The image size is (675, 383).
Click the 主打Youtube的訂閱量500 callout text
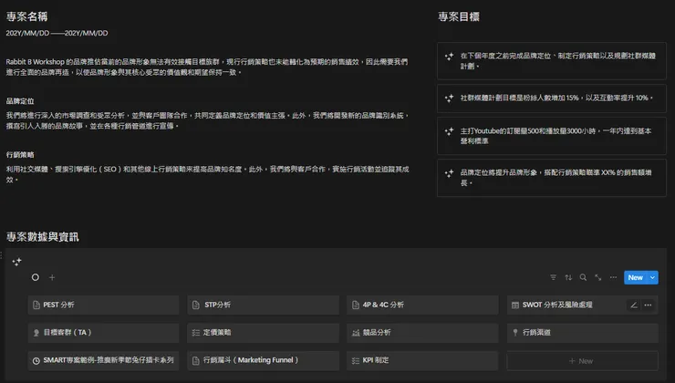pyautogui.click(x=556, y=136)
